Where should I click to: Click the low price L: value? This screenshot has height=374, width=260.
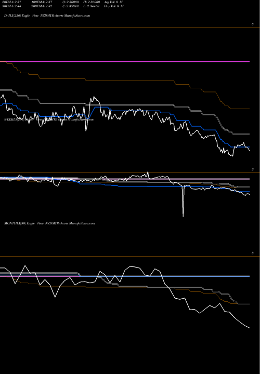point(91,6)
